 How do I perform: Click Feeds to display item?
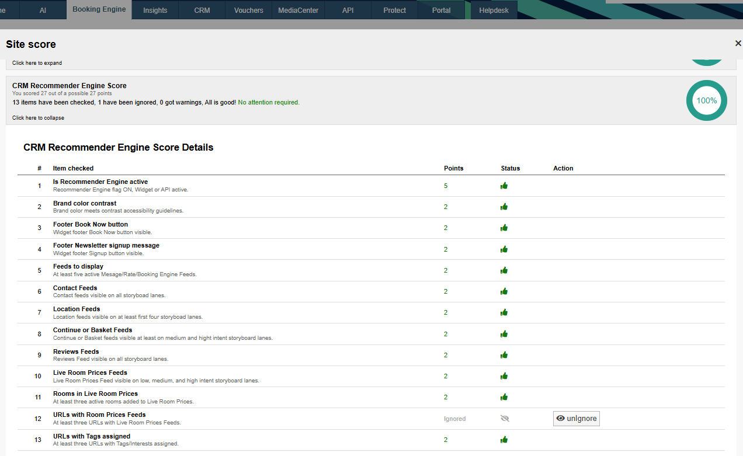pyautogui.click(x=78, y=266)
